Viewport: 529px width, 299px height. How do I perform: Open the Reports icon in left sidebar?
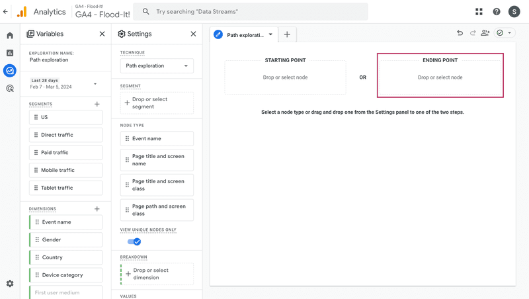click(10, 53)
